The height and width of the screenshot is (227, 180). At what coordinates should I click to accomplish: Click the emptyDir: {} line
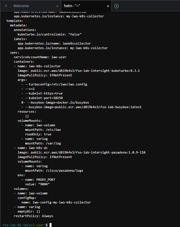29,211
